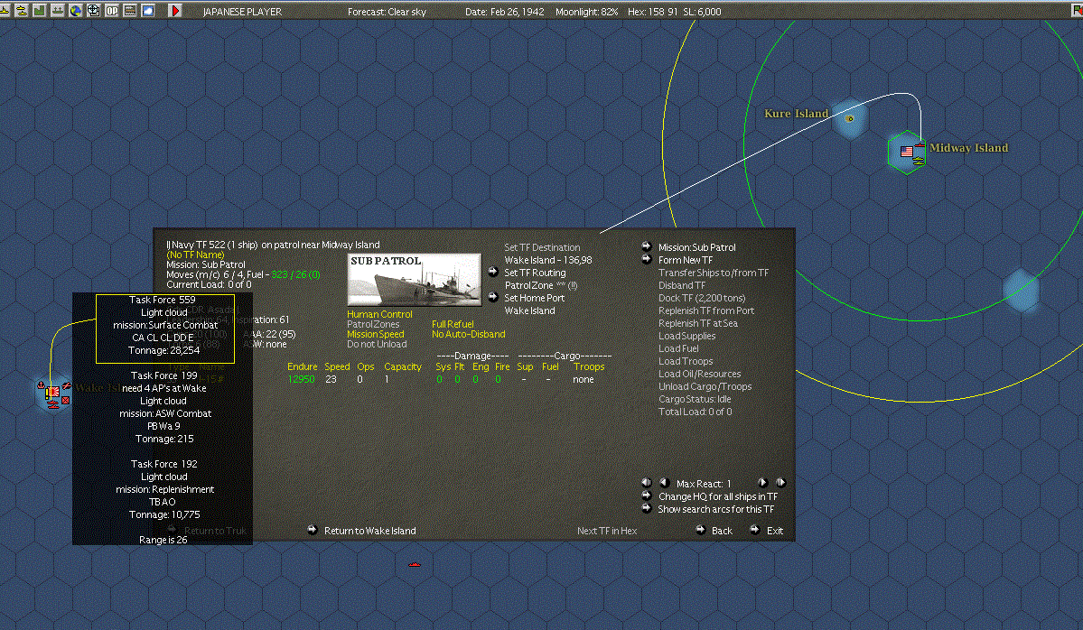The height and width of the screenshot is (630, 1083).
Task: Click arrow icon beside Form New TF
Action: [647, 259]
